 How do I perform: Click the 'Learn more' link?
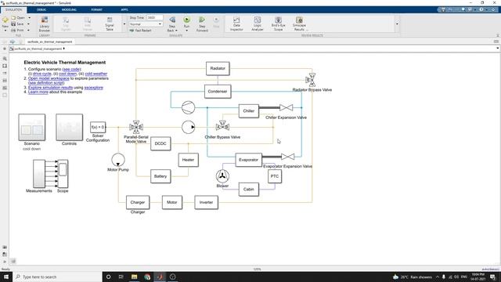pos(38,92)
